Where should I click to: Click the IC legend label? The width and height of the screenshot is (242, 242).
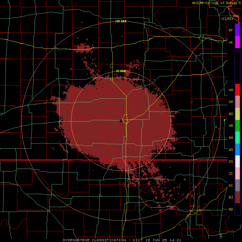tap(231, 174)
